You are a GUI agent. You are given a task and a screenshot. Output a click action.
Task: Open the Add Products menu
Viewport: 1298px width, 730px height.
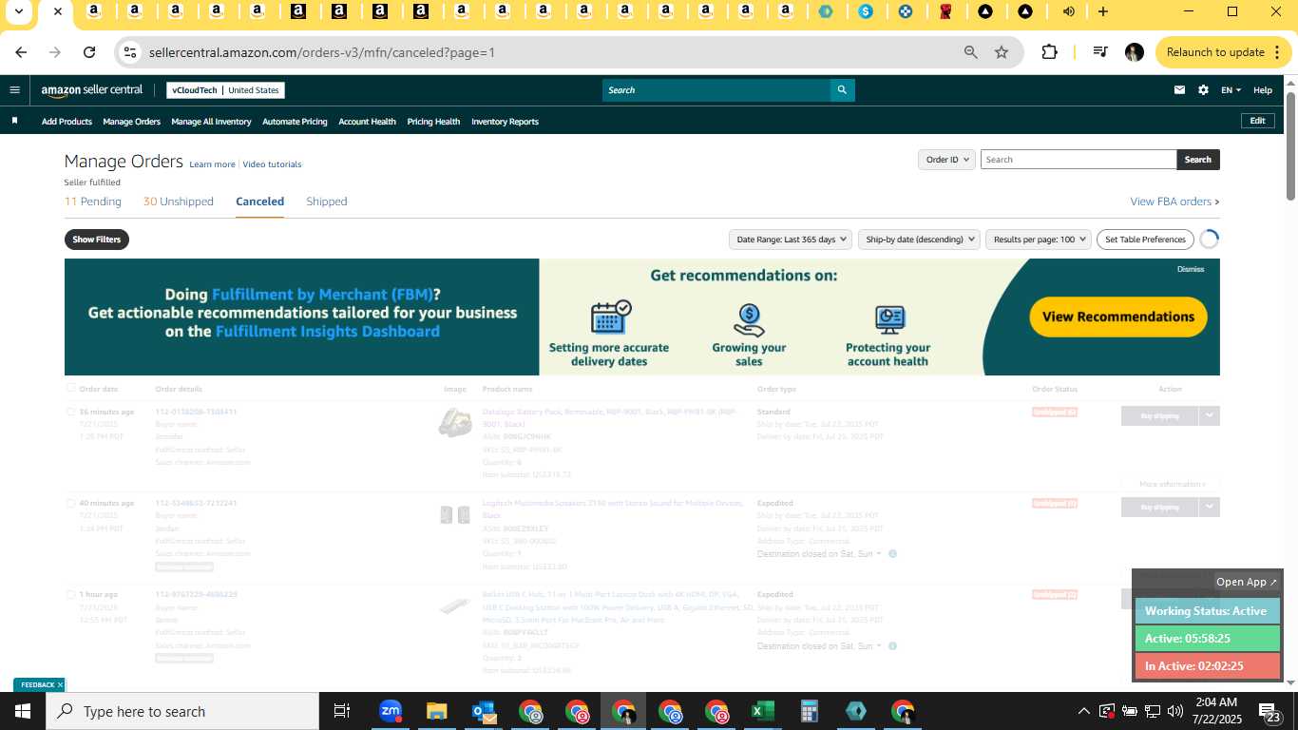pos(67,122)
